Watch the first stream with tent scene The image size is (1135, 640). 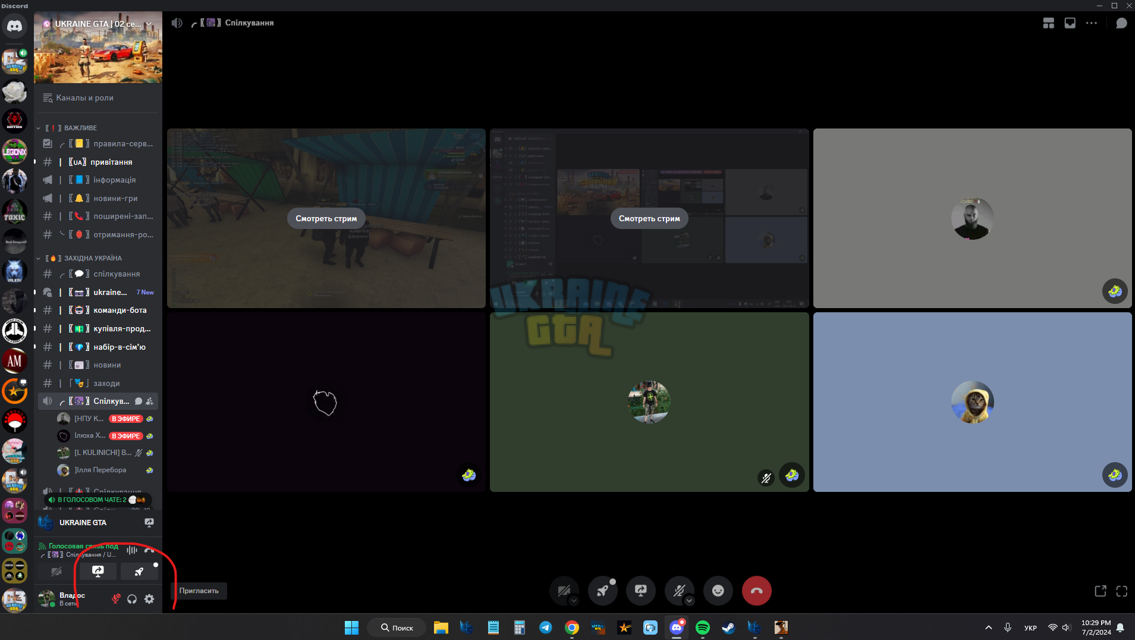click(326, 218)
